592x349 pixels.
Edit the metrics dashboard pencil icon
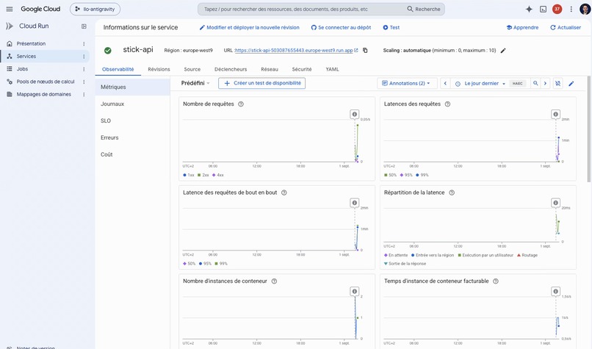coord(571,84)
